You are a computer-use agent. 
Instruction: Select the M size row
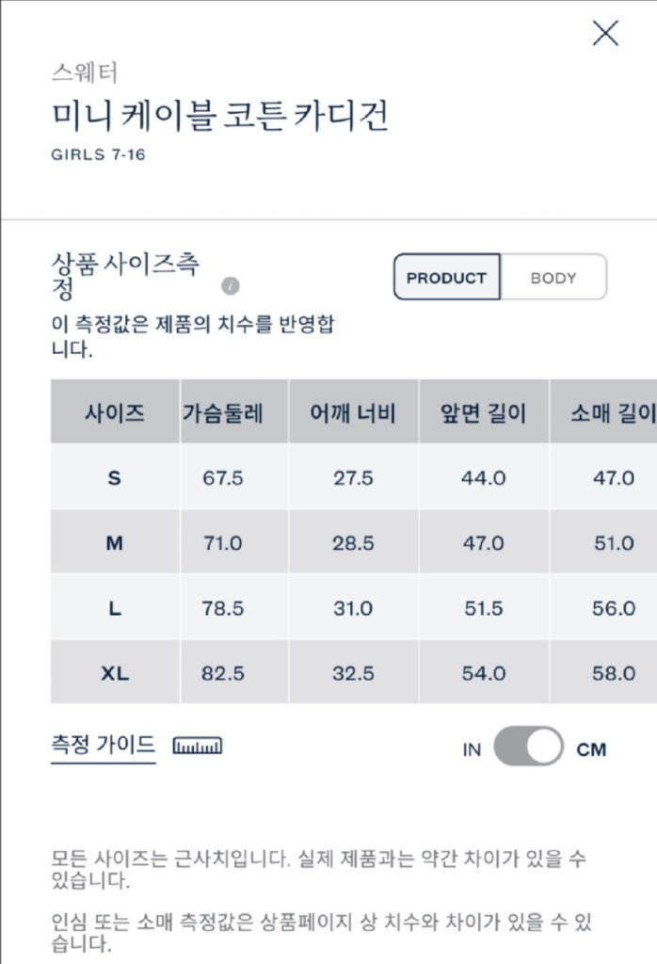pos(113,542)
